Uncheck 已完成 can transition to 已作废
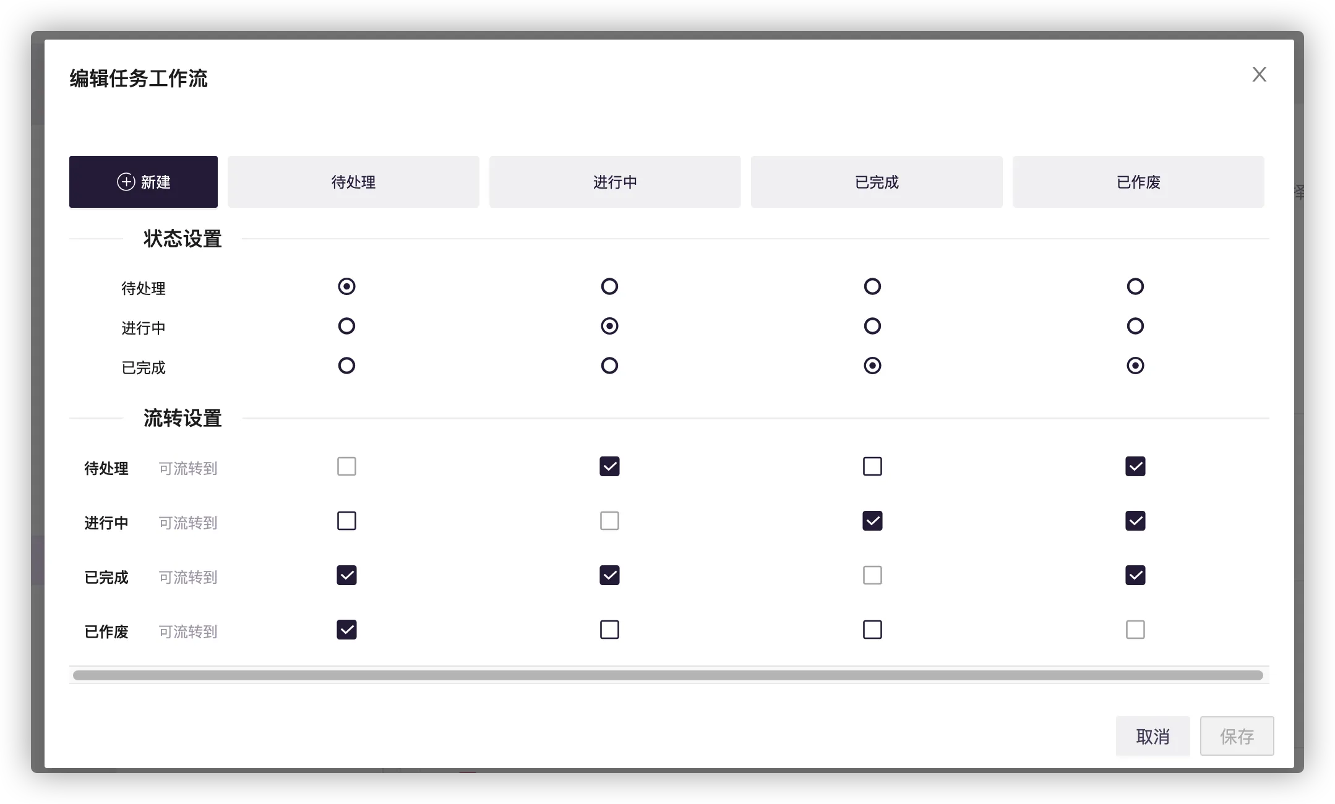This screenshot has height=804, width=1335. (1135, 575)
